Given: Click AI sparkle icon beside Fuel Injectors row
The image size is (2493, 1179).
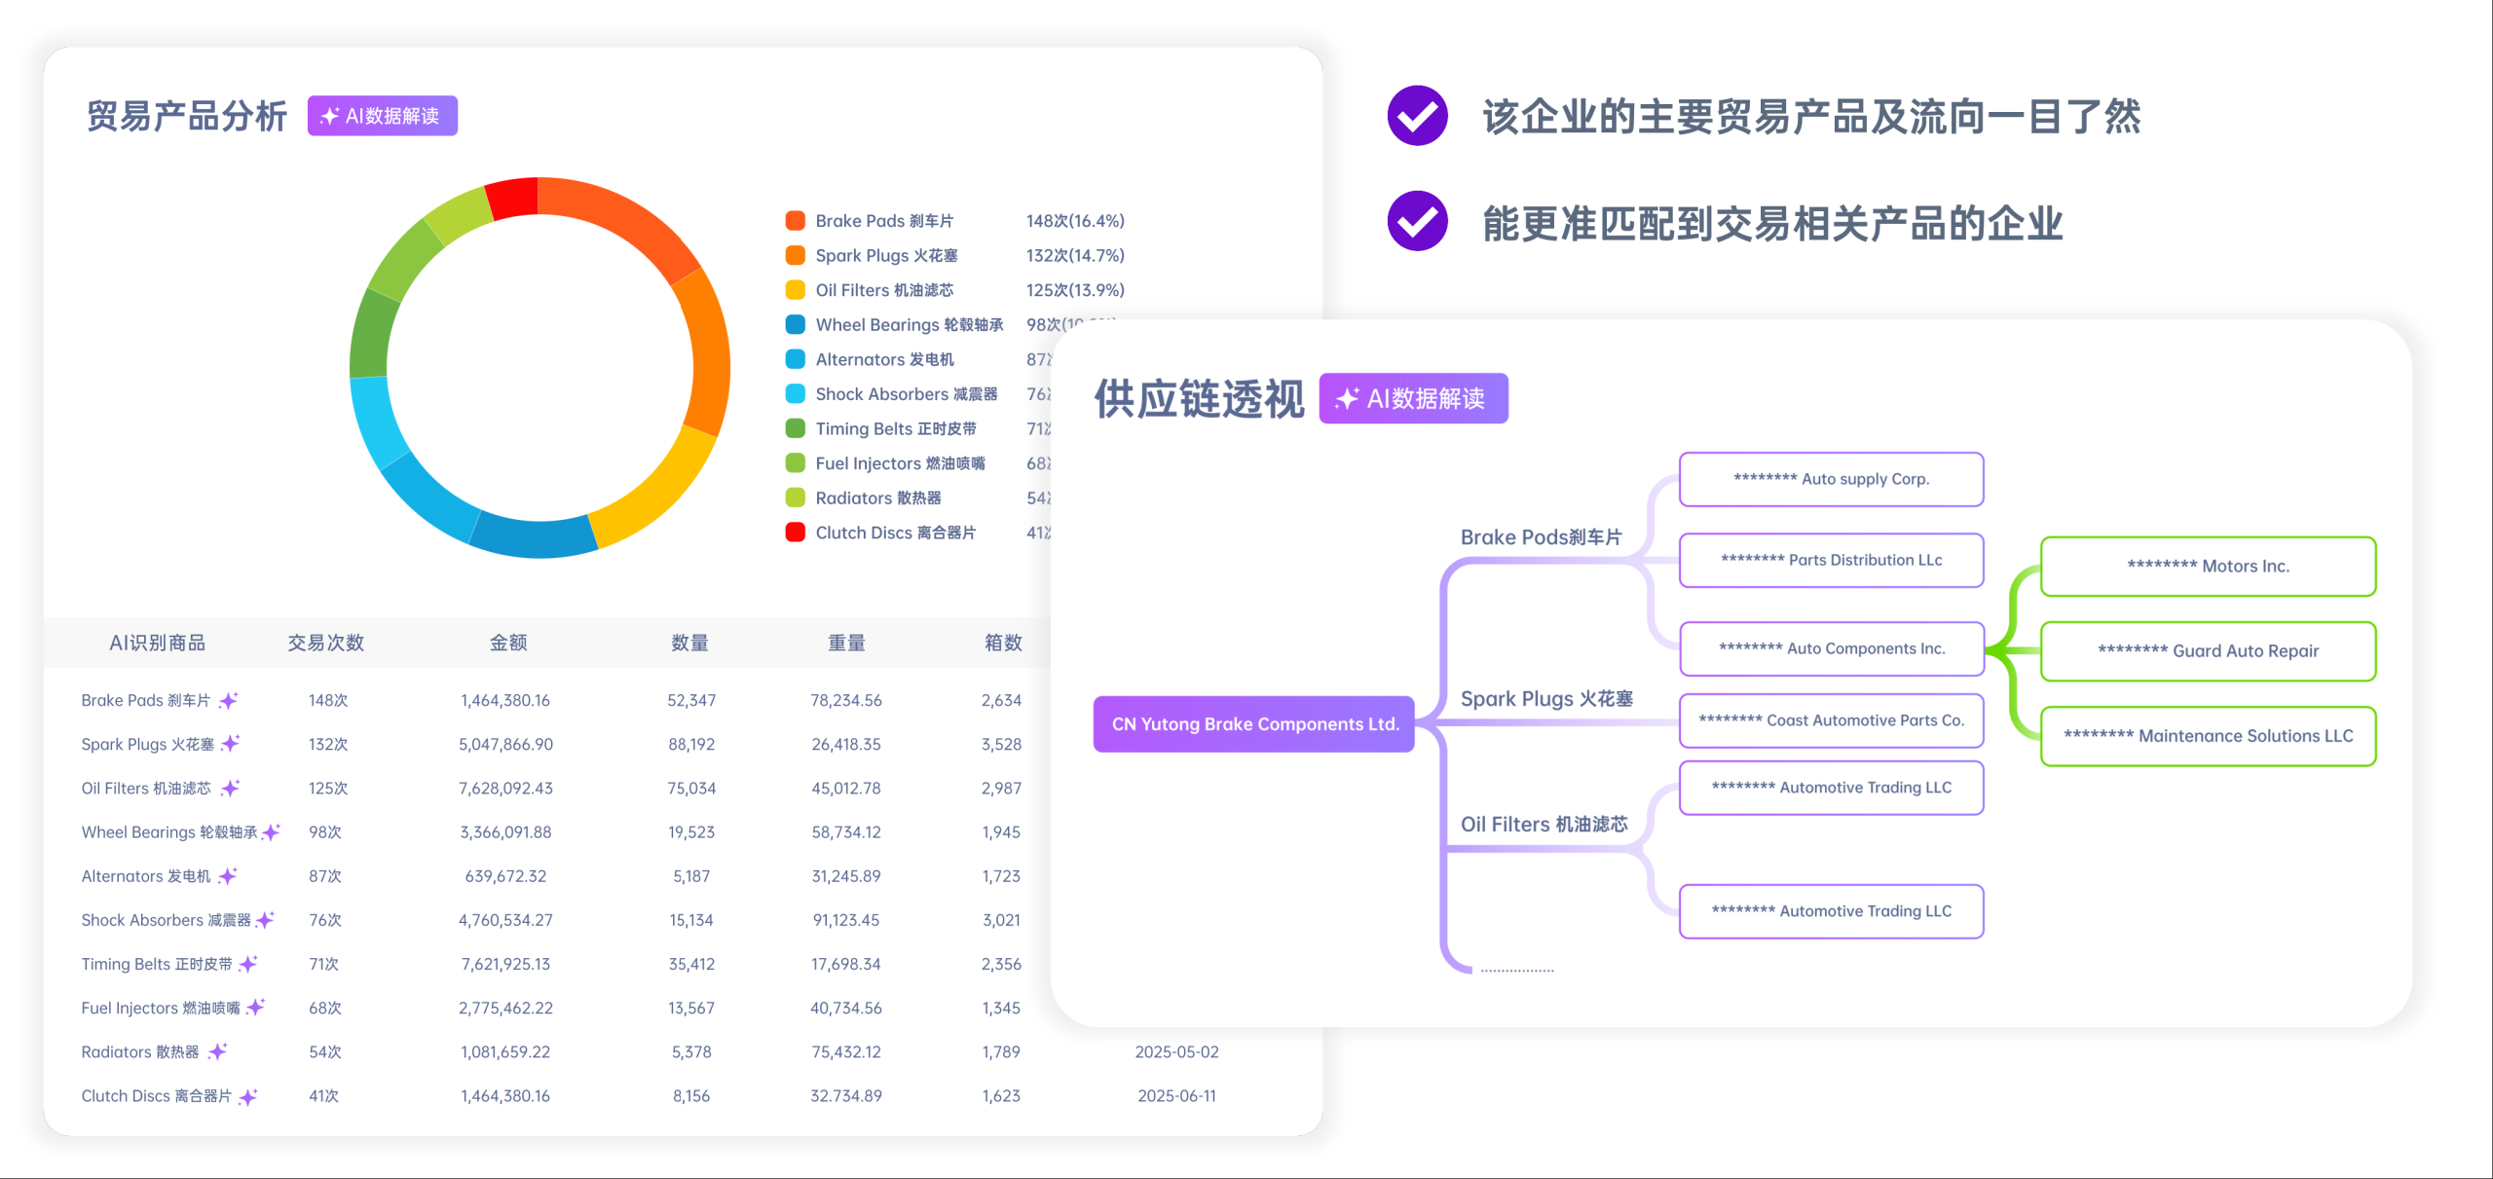Looking at the screenshot, I should (256, 1007).
